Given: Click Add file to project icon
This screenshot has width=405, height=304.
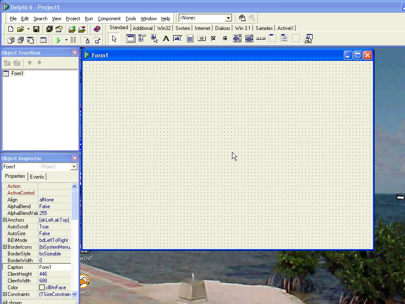Looking at the screenshot, I should coord(72,29).
